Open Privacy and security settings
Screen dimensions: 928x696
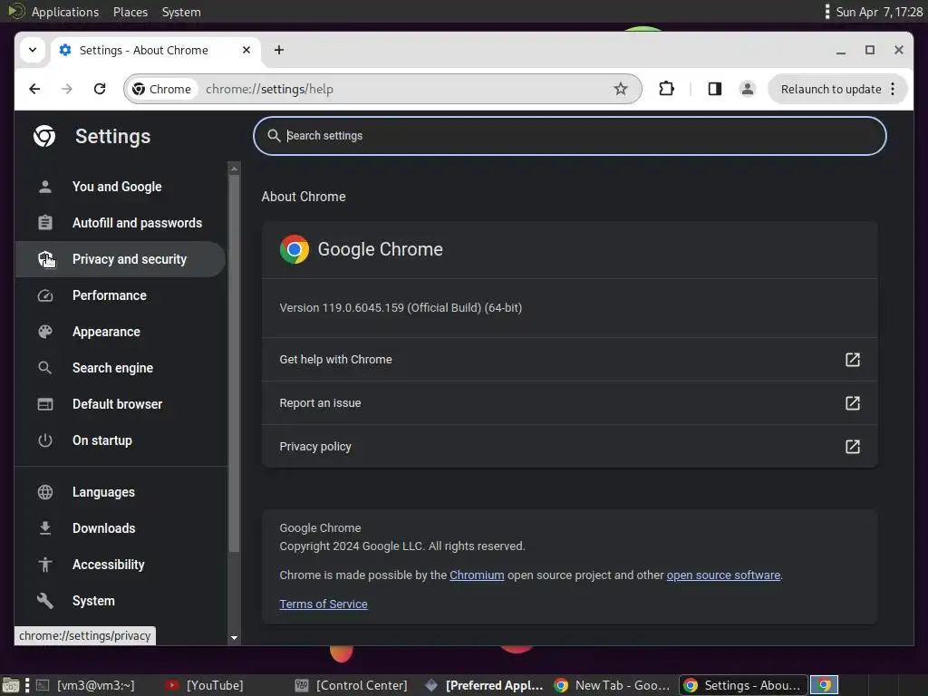tap(121, 259)
